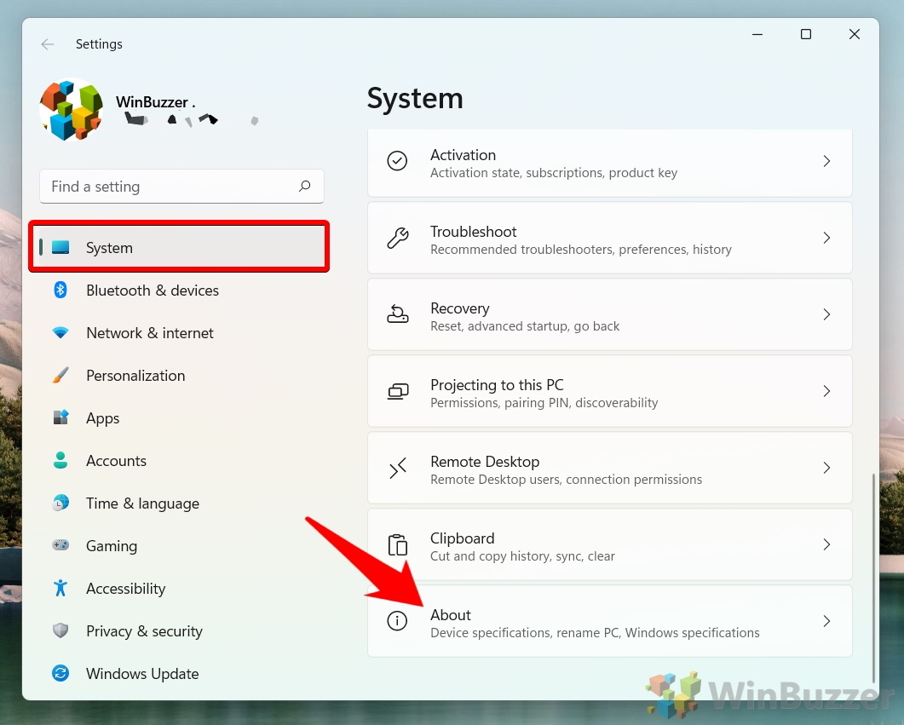Expand the About row chevron
The height and width of the screenshot is (725, 904).
point(826,621)
